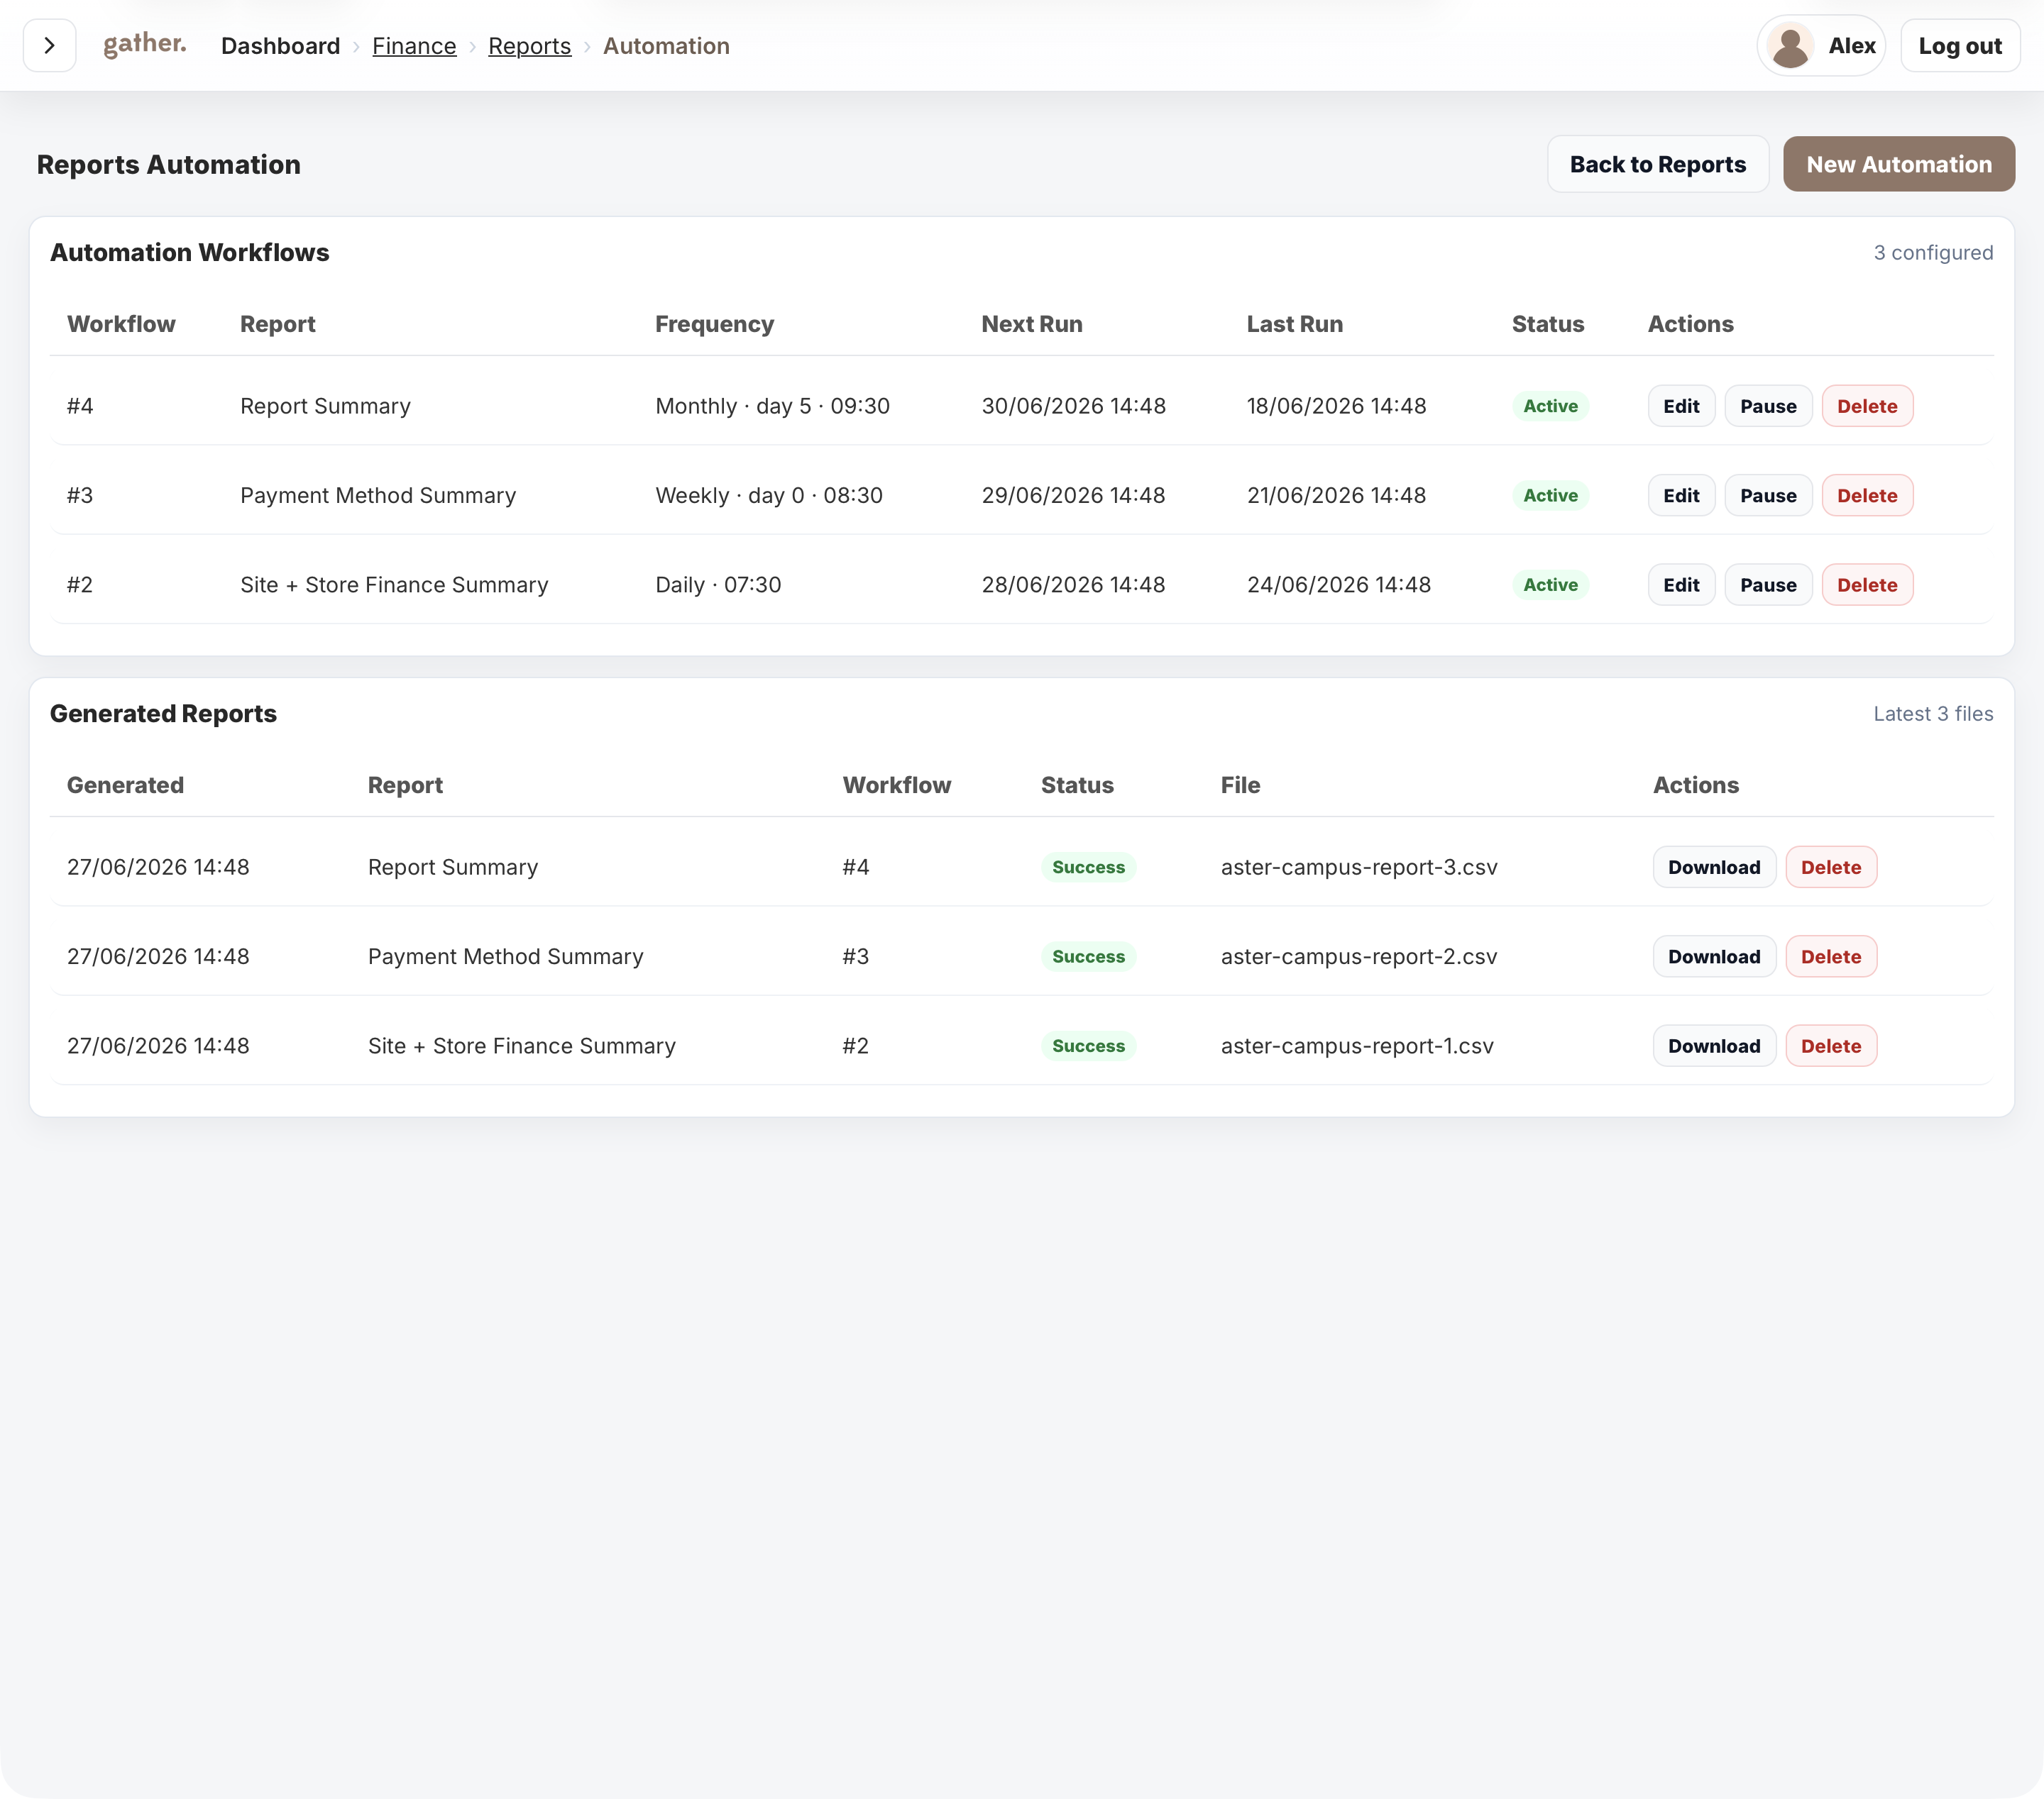Image resolution: width=2044 pixels, height=1799 pixels.
Task: Click Success badge for aster-campus-report-1.csv
Action: (x=1088, y=1046)
